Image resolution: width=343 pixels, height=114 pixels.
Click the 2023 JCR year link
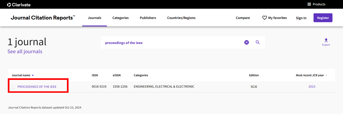(312, 87)
